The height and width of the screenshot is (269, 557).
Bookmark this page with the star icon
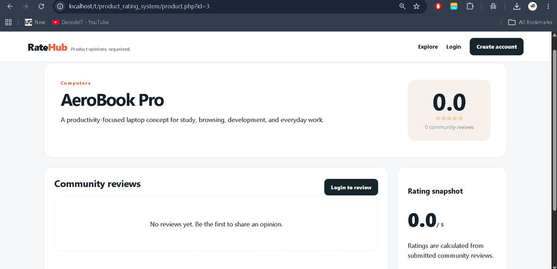(417, 7)
